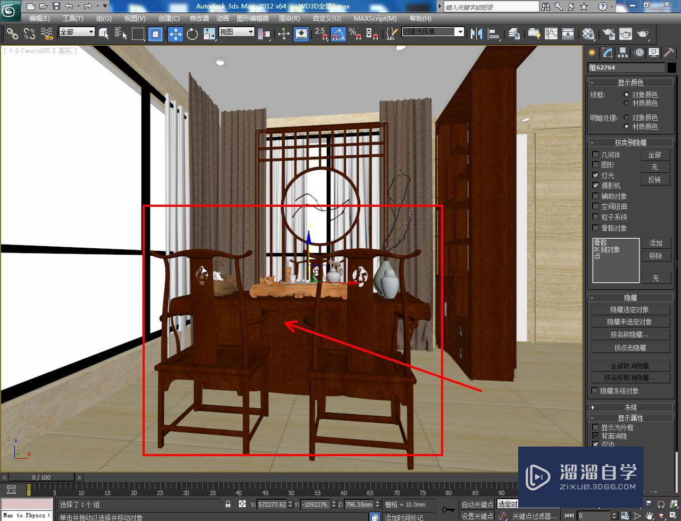
Task: Open the 工具(T) menu
Action: click(73, 18)
